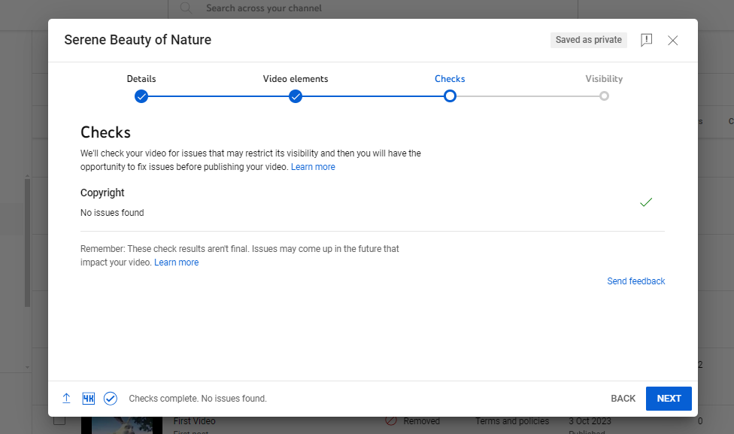Click the Search across your channel field
Image resolution: width=734 pixels, height=434 pixels.
[x=373, y=8]
